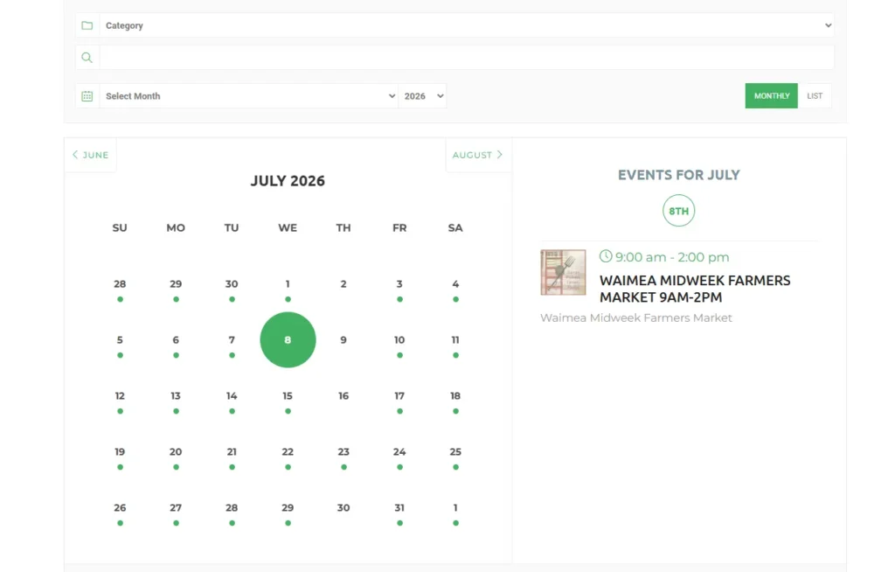Select July 24 on the calendar
The height and width of the screenshot is (572, 895).
point(399,452)
